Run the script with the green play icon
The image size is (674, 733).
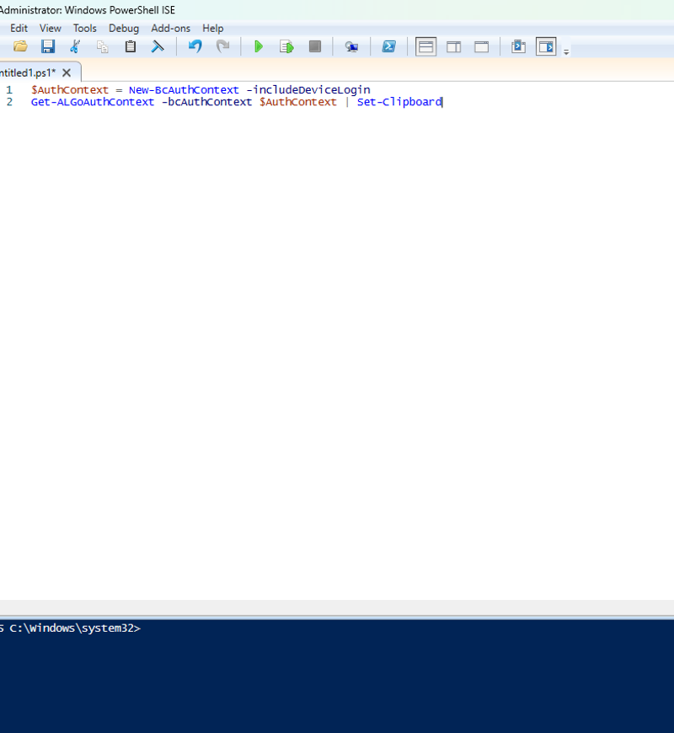tap(259, 46)
